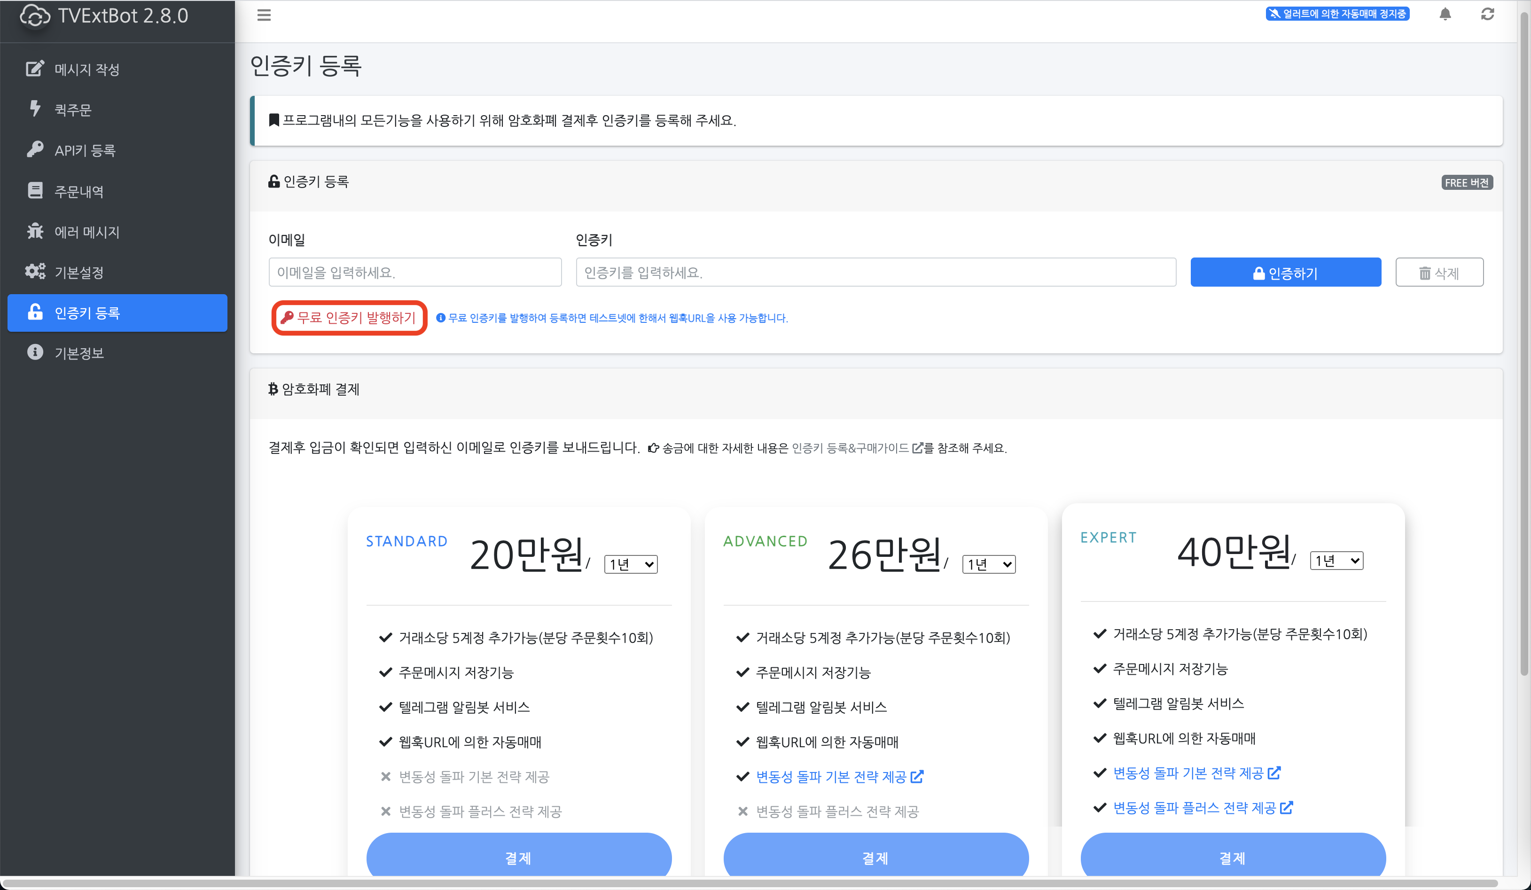Open 기본정보 in the sidebar

point(117,353)
